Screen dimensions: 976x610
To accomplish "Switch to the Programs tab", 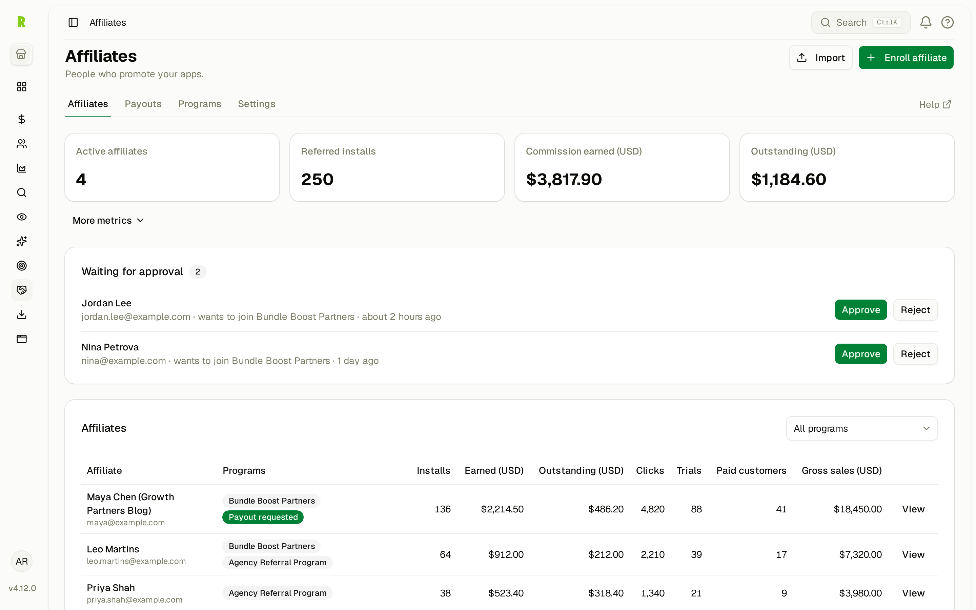I will (x=200, y=104).
